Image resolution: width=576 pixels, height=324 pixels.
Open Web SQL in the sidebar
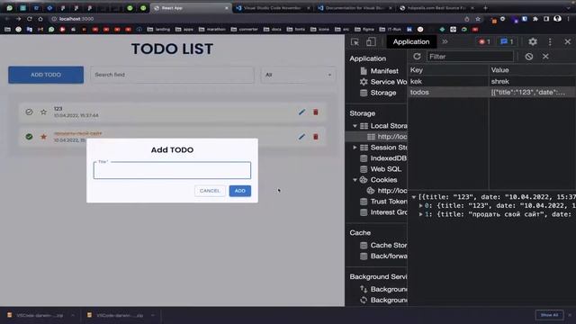tap(381, 169)
